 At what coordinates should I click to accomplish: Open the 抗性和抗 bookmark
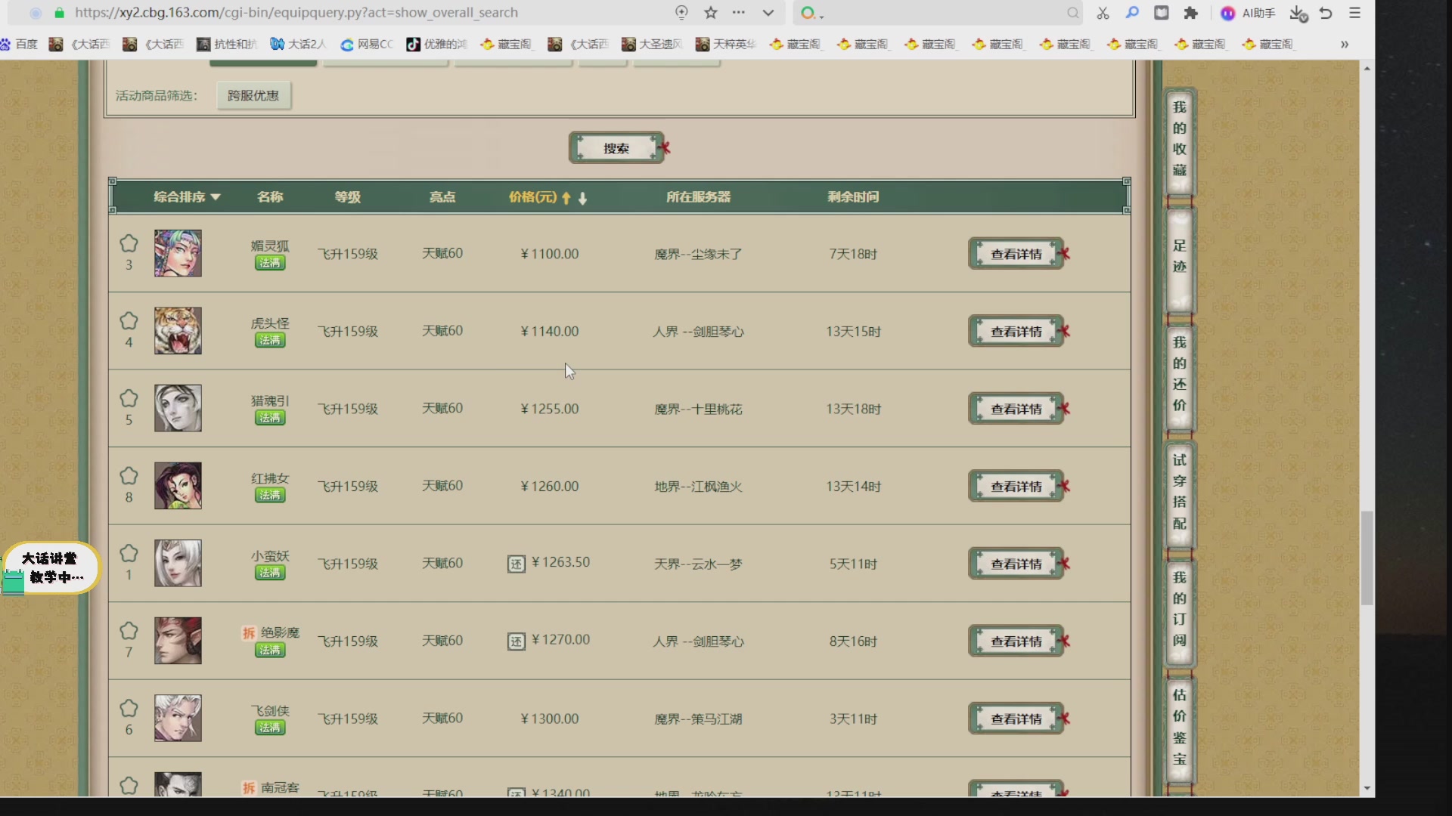227,45
